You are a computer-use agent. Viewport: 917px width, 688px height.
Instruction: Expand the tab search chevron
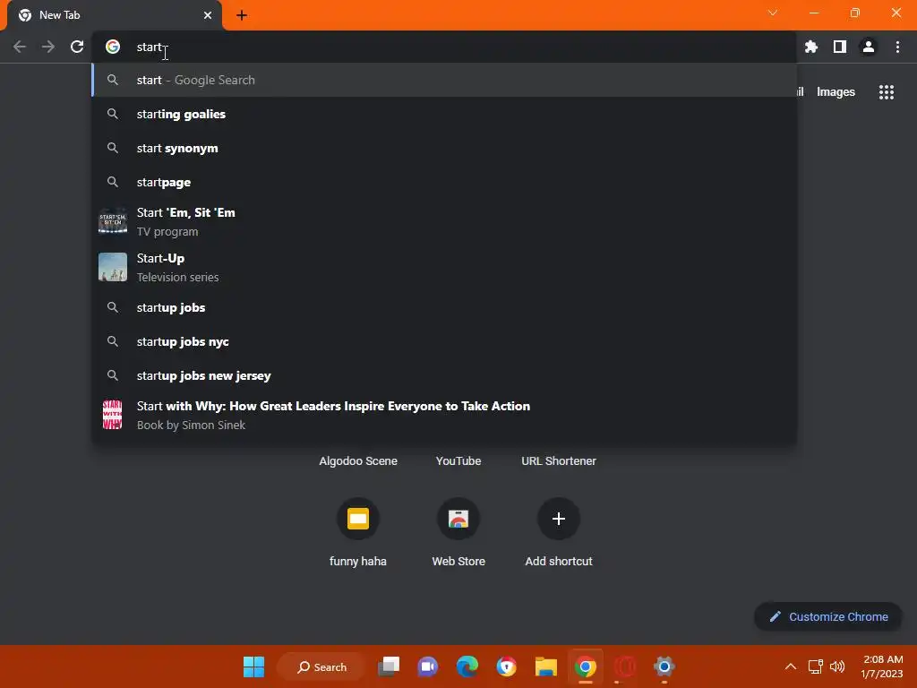pyautogui.click(x=773, y=13)
